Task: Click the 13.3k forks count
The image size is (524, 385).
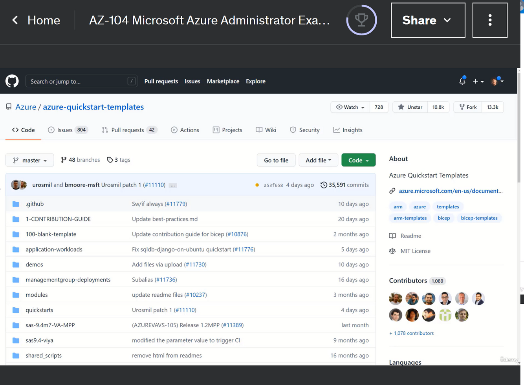Action: pos(493,107)
